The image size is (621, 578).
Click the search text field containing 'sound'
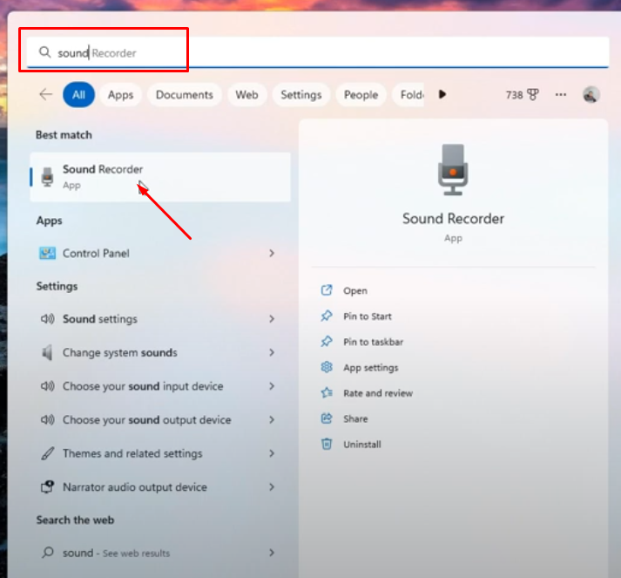click(x=318, y=52)
